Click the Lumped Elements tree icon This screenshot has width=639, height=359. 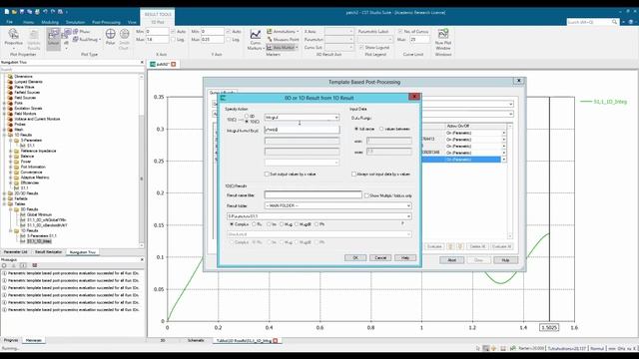click(x=10, y=82)
